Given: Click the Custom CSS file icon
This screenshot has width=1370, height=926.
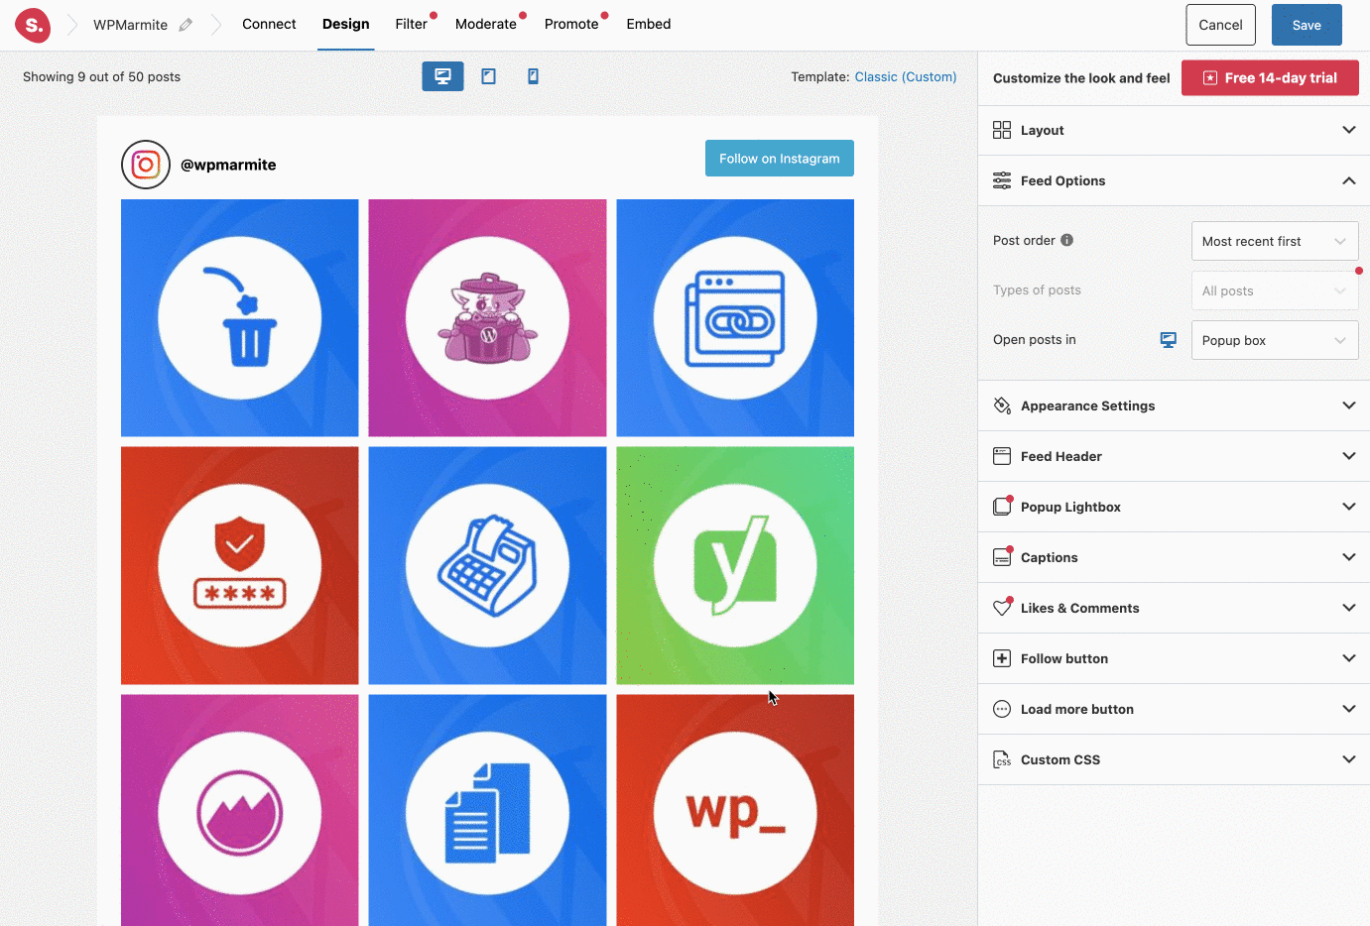Looking at the screenshot, I should pos(1002,759).
